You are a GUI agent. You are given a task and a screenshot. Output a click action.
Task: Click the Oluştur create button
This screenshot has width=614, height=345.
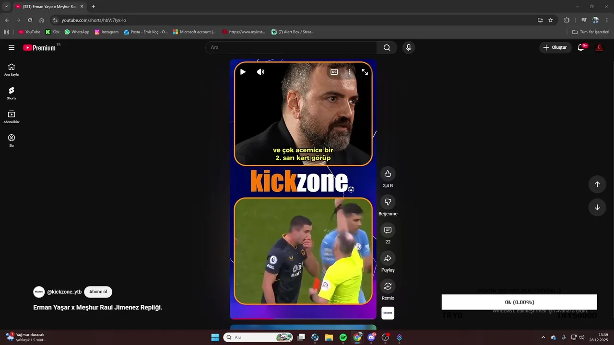555,47
